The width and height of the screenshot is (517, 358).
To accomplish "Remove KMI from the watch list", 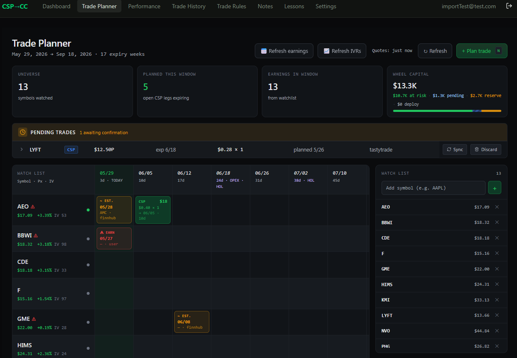I will [x=497, y=300].
